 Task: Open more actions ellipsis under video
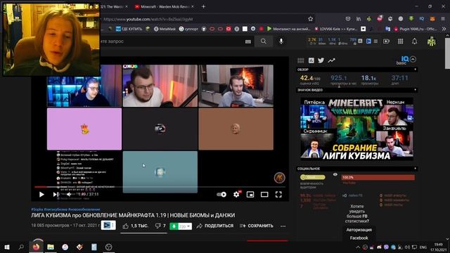[x=283, y=226]
